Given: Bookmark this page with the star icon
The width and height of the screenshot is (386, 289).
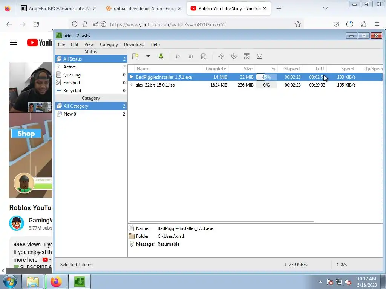Looking at the screenshot, I should (298, 24).
